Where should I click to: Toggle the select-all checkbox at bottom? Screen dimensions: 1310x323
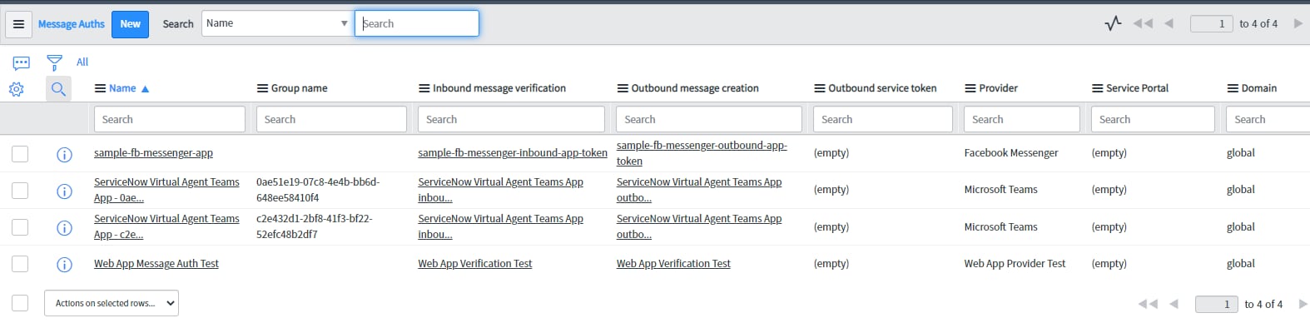pos(20,303)
